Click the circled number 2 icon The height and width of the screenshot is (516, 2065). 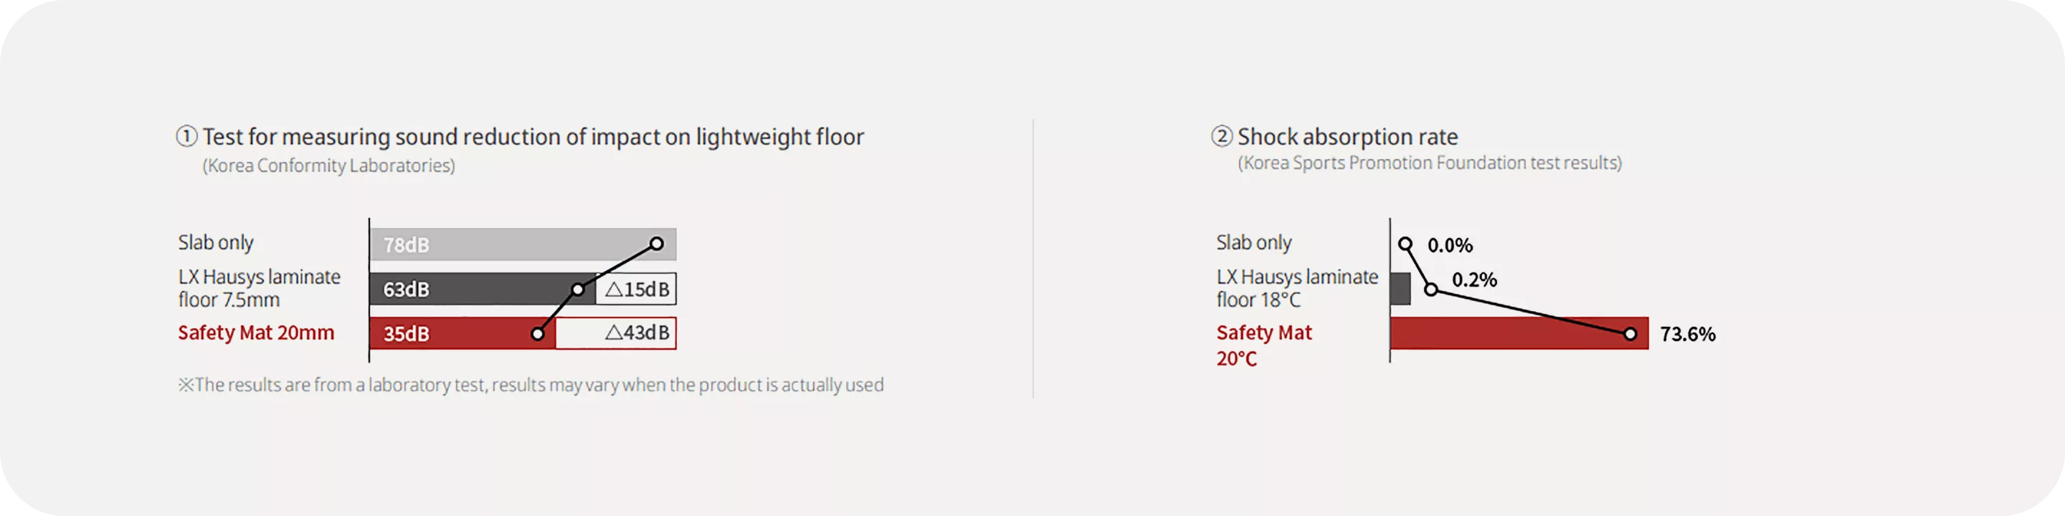click(1221, 136)
